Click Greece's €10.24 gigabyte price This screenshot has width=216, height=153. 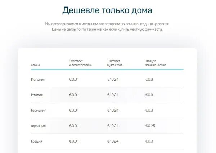point(113,141)
